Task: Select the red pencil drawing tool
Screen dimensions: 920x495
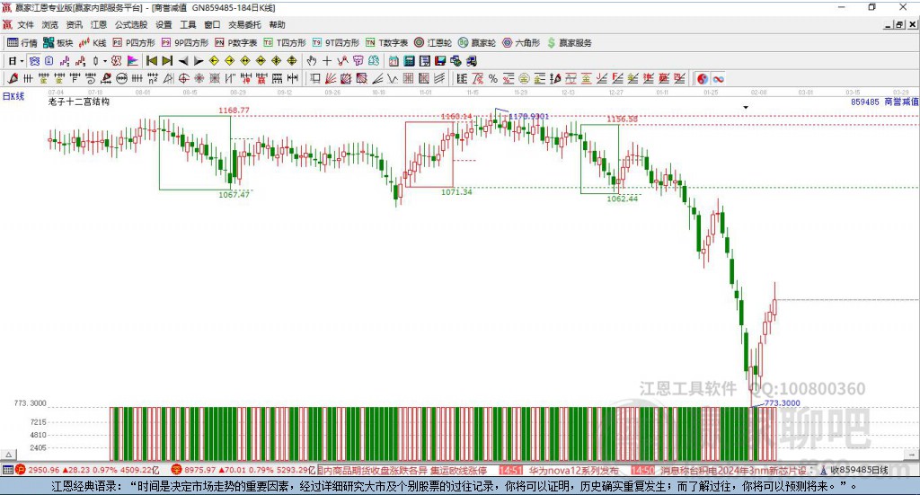Action: [13, 78]
